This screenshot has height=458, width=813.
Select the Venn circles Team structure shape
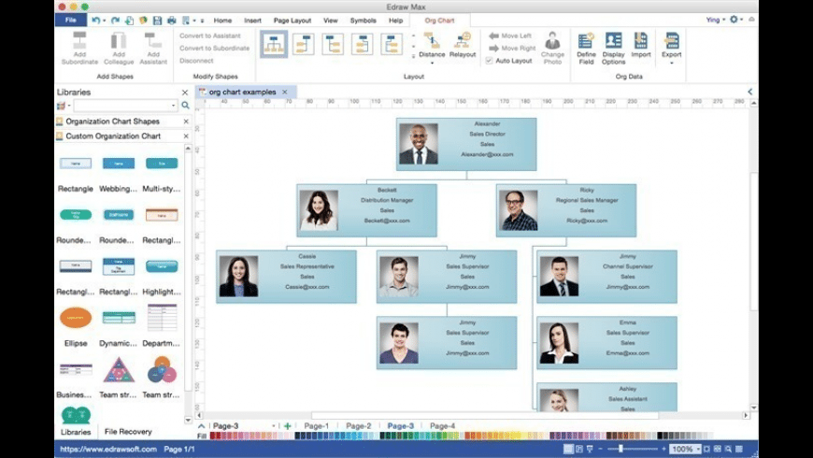coord(162,369)
